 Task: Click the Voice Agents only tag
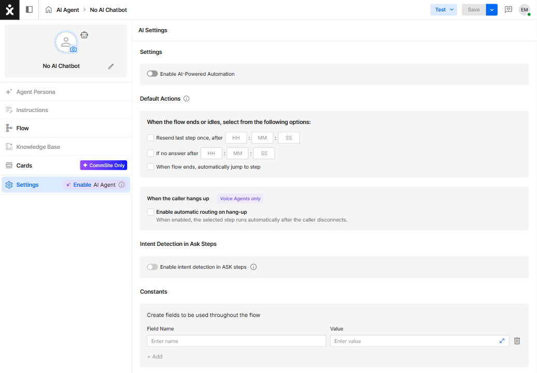click(240, 199)
